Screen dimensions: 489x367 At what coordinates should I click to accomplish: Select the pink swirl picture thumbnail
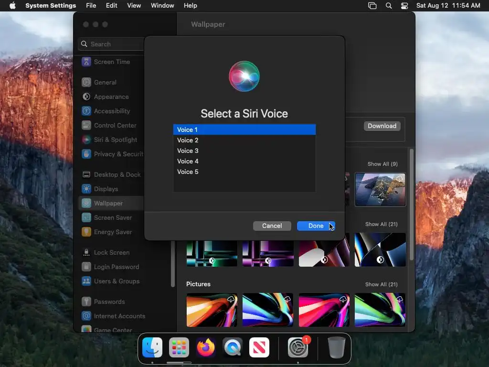[x=324, y=310]
